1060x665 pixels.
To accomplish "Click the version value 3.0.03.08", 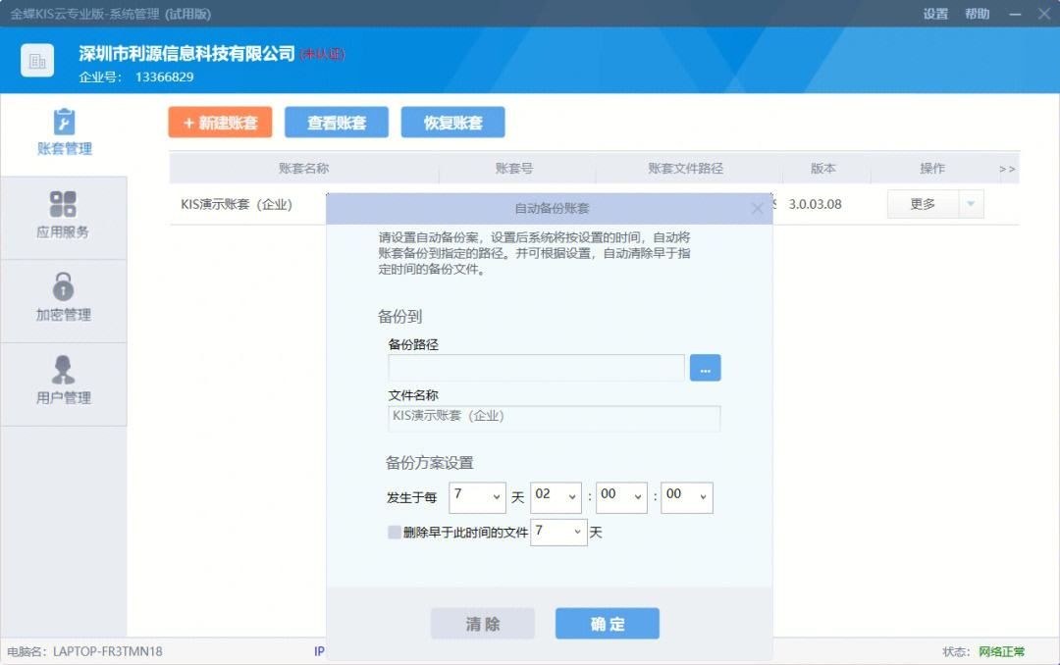I will coord(815,204).
